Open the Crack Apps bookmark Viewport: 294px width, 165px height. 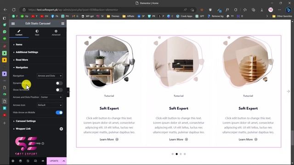184,16
